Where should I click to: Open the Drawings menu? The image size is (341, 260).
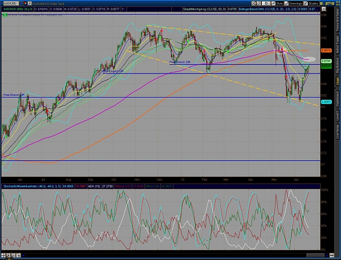tap(294, 3)
